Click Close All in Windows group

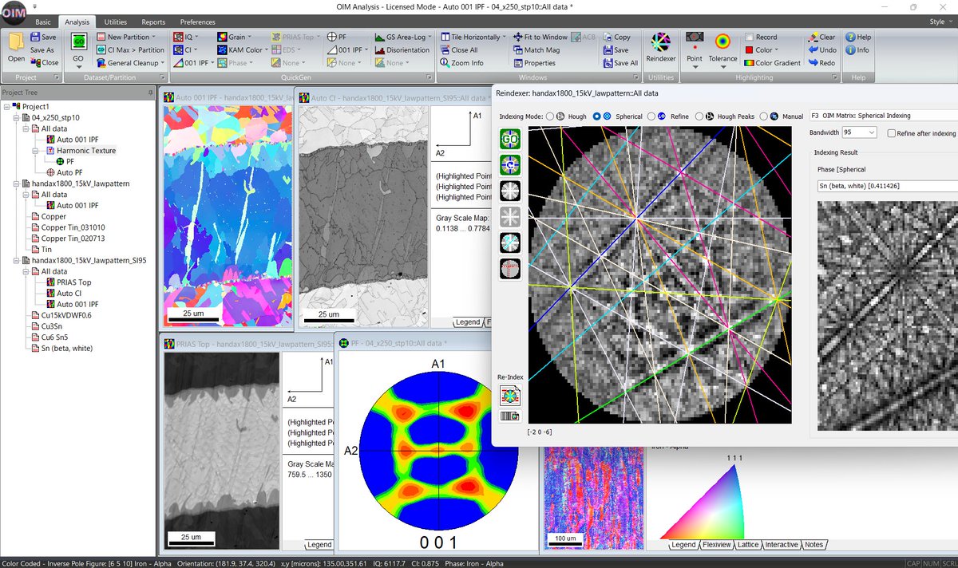coord(458,49)
